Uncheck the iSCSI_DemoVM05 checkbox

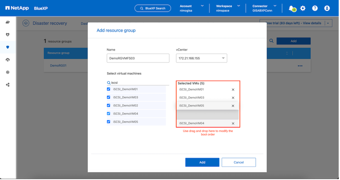[108, 122]
